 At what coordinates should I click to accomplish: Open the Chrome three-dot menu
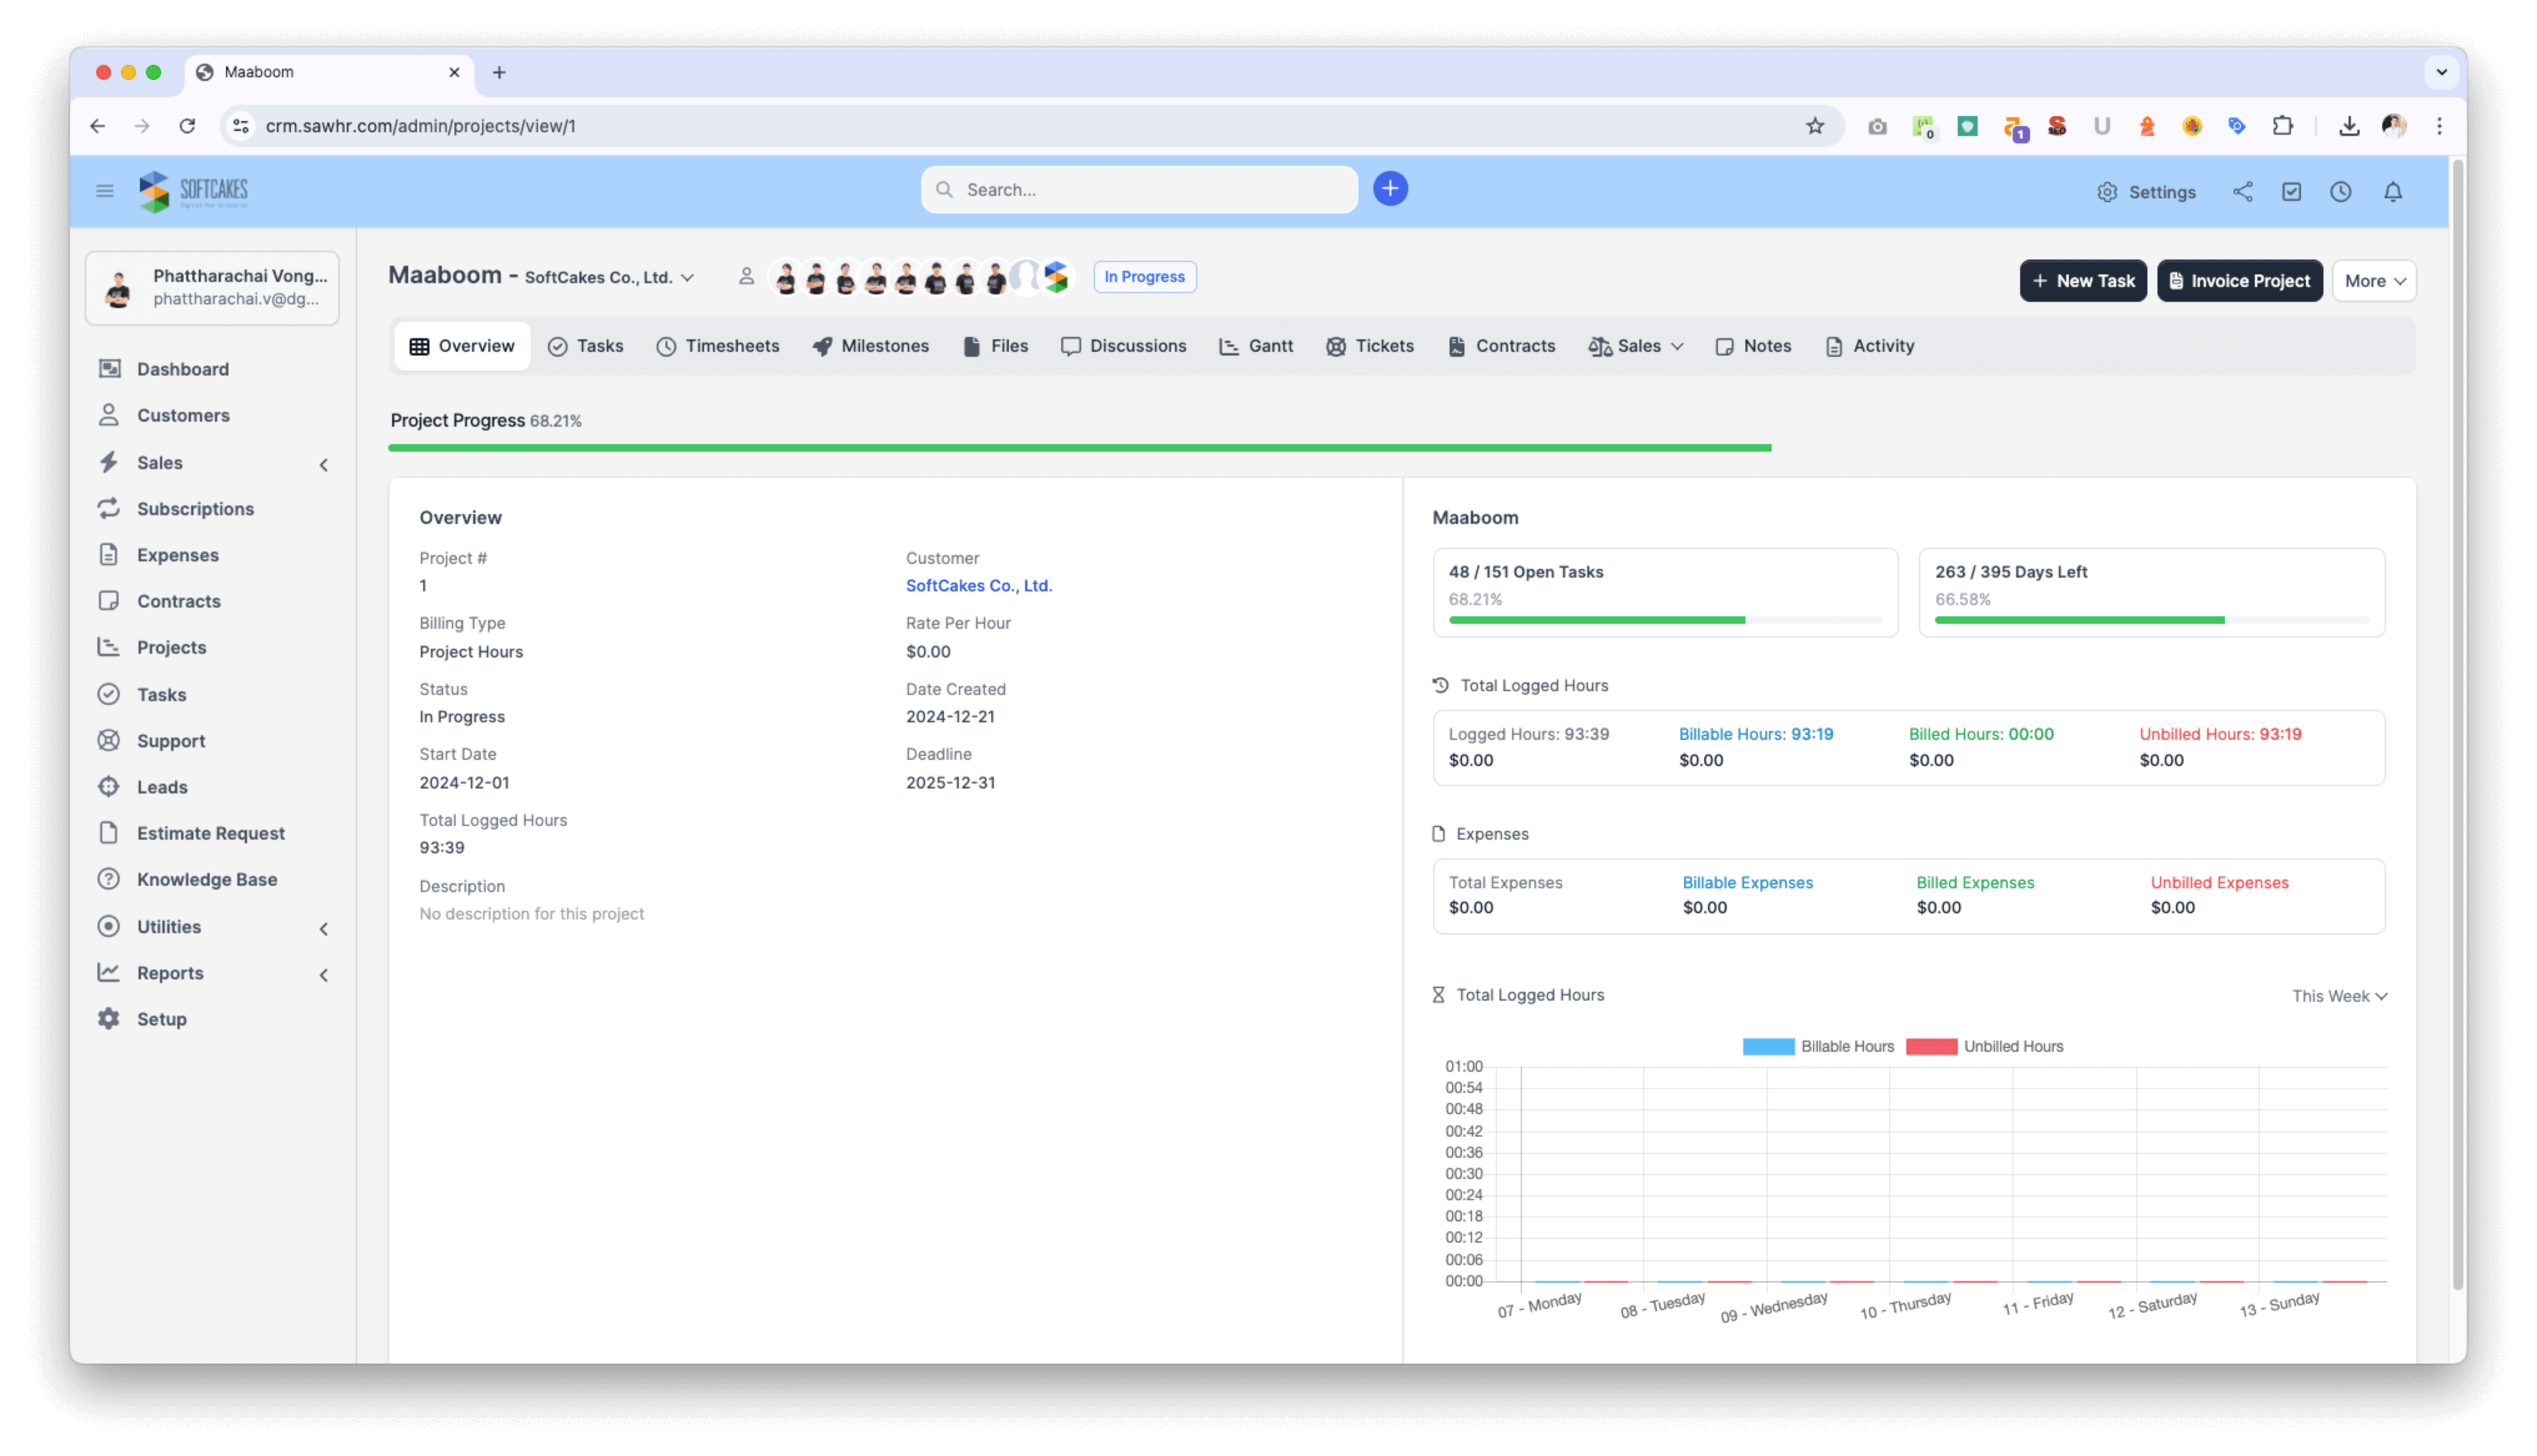pos(2439,126)
